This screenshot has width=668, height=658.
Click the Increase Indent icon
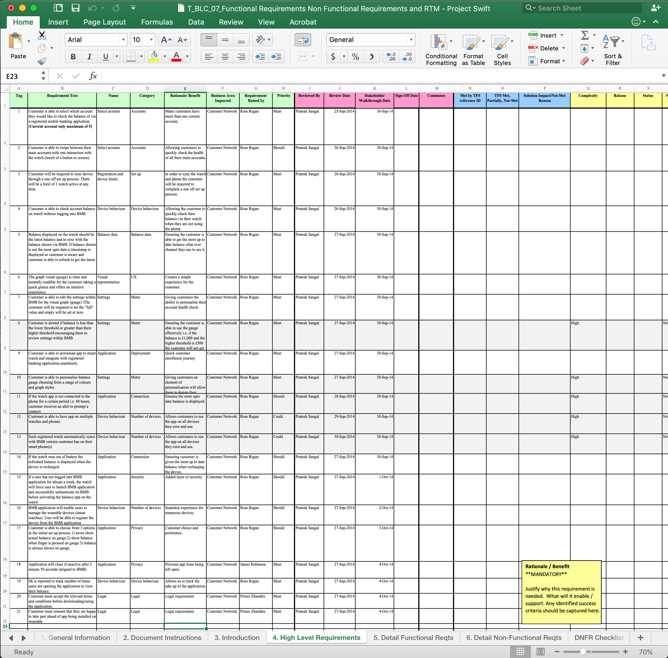pyautogui.click(x=276, y=57)
